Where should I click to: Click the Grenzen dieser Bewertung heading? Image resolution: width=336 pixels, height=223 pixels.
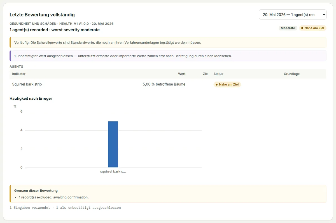click(36, 191)
